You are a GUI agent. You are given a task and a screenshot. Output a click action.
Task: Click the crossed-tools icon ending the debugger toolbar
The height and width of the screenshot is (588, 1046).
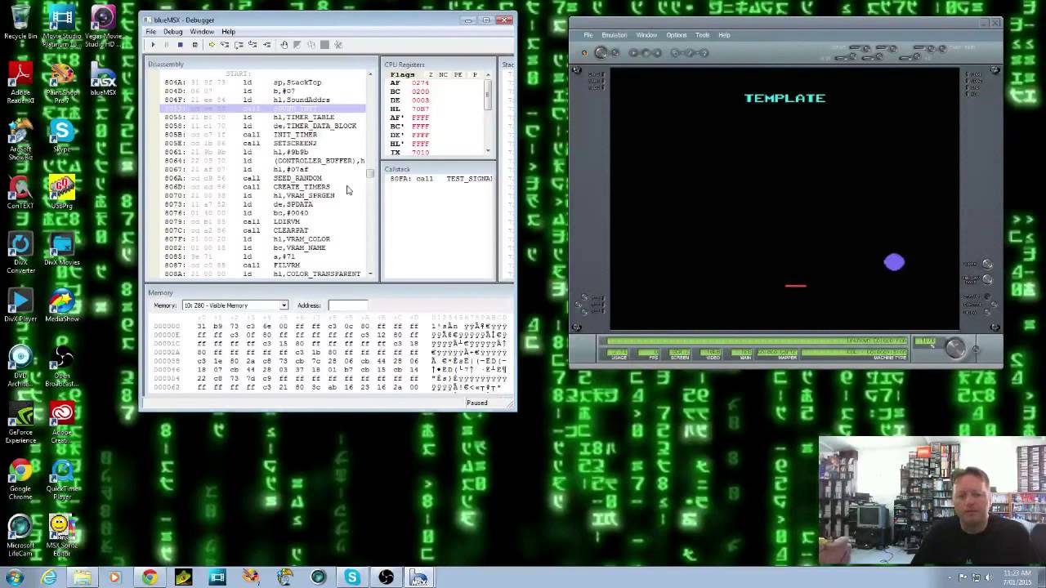[x=338, y=45]
